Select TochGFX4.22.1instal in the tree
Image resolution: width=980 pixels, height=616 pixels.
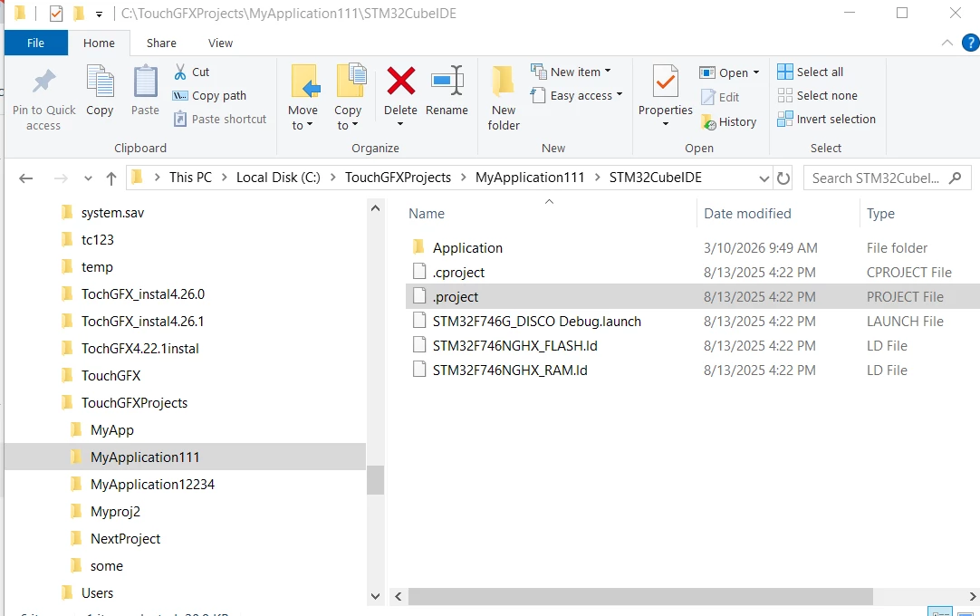(x=140, y=349)
